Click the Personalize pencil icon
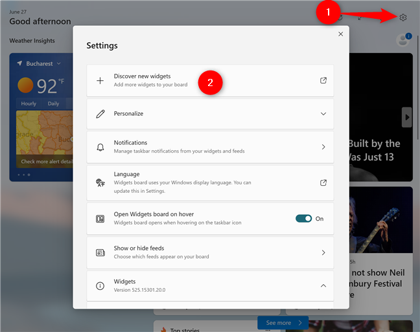This screenshot has width=420, height=332. 100,114
